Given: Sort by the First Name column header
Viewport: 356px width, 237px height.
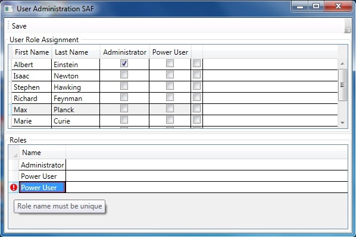Looking at the screenshot, I should [x=32, y=52].
